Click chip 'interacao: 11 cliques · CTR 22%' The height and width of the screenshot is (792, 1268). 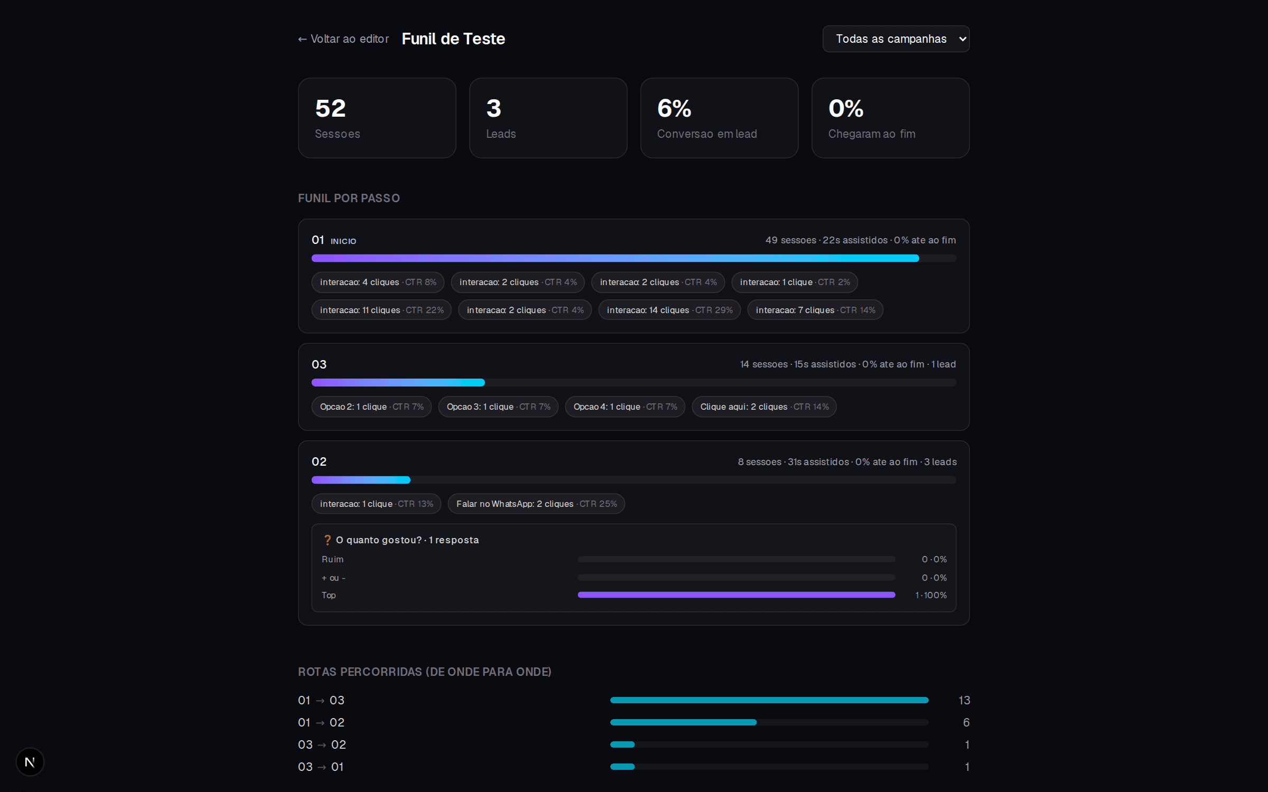click(x=381, y=310)
